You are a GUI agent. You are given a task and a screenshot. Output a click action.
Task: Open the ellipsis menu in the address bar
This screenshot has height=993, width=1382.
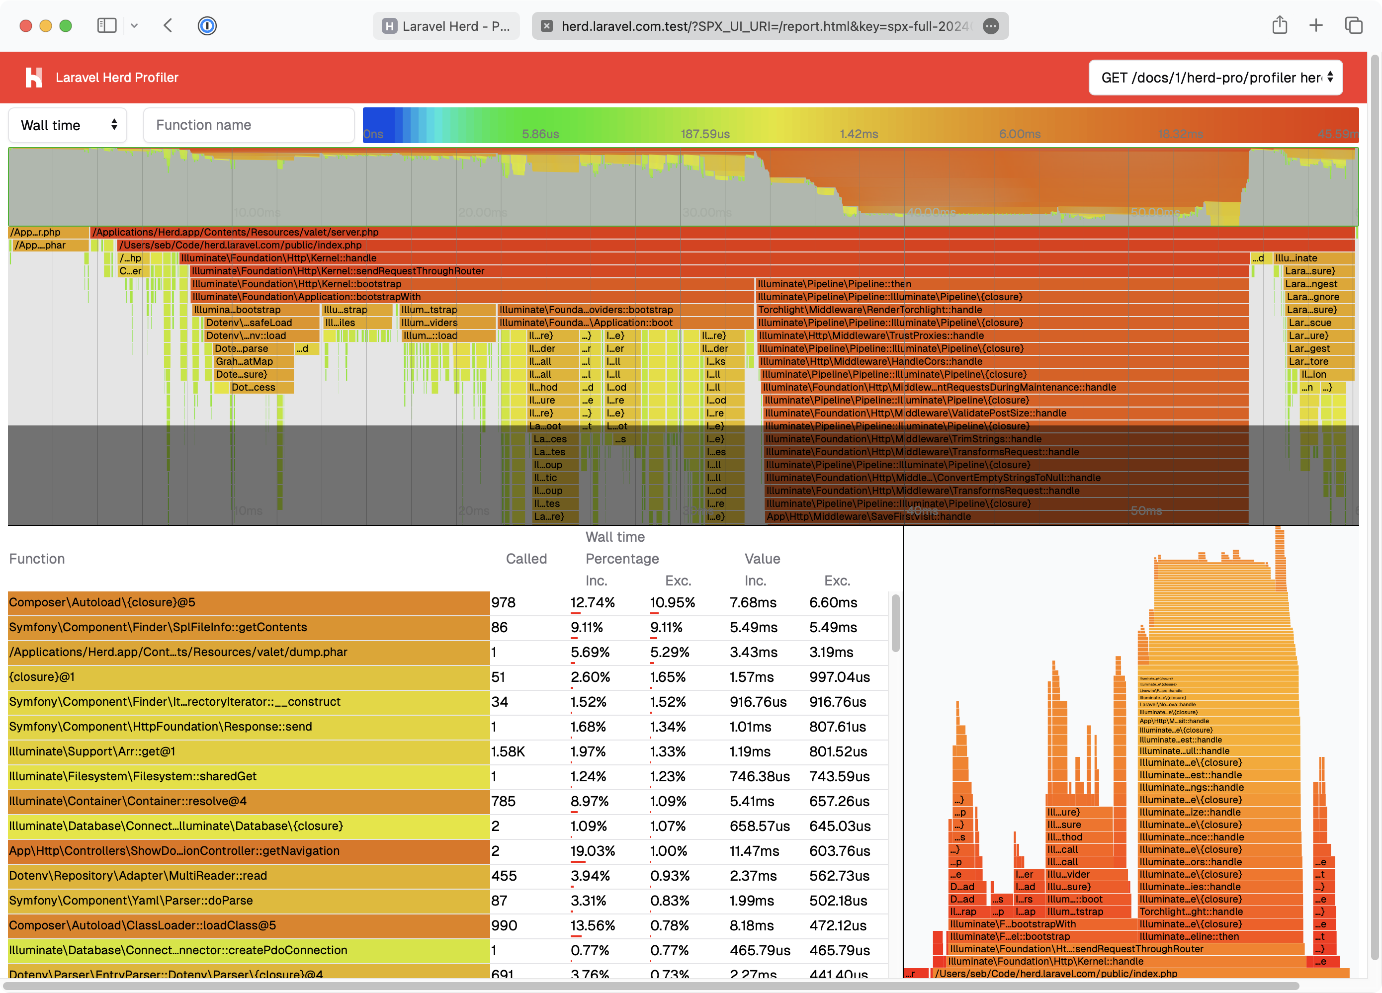click(991, 26)
